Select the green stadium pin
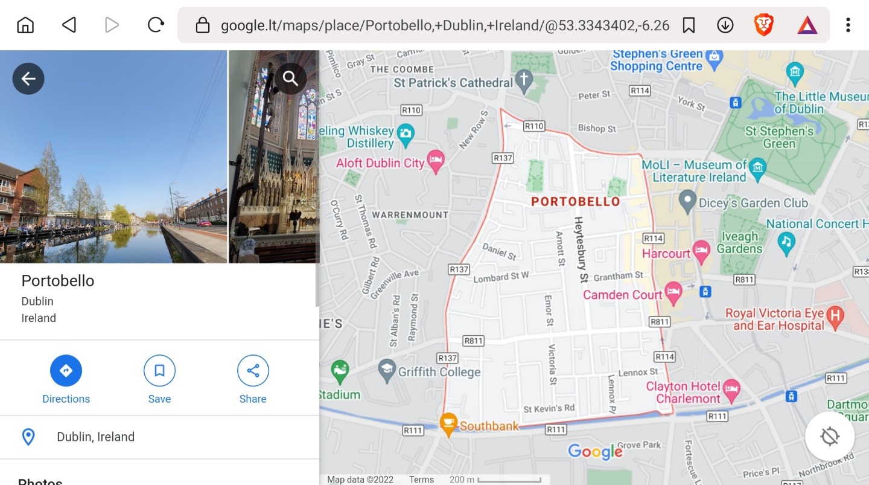Viewport: 869px width, 485px height. 340,372
